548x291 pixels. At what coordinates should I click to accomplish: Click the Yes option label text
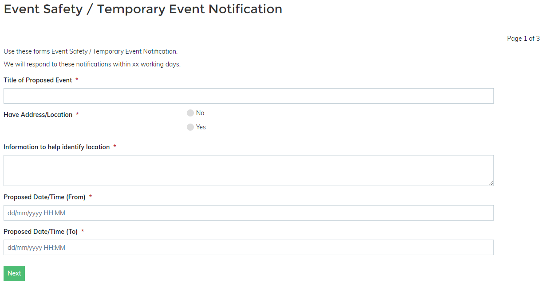pos(201,127)
